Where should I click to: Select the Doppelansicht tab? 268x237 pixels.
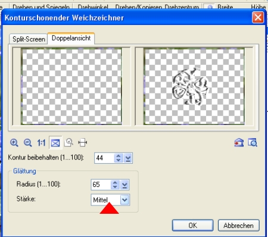71,38
